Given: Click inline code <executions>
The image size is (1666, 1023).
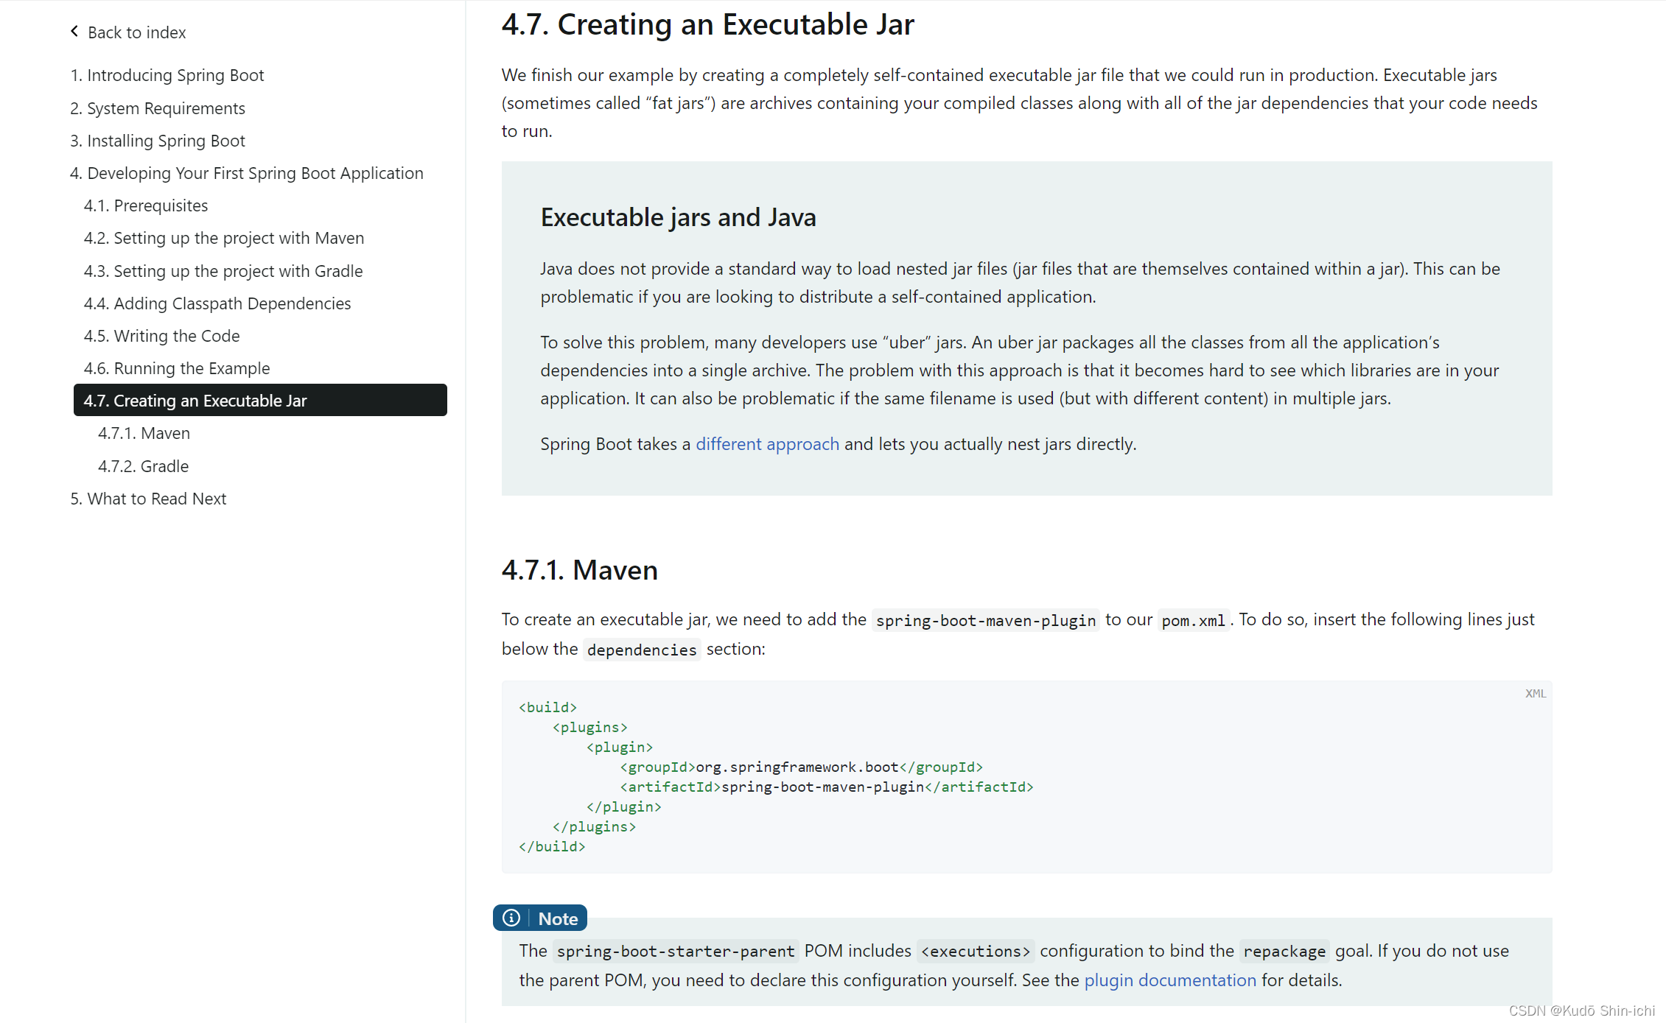Looking at the screenshot, I should tap(976, 952).
